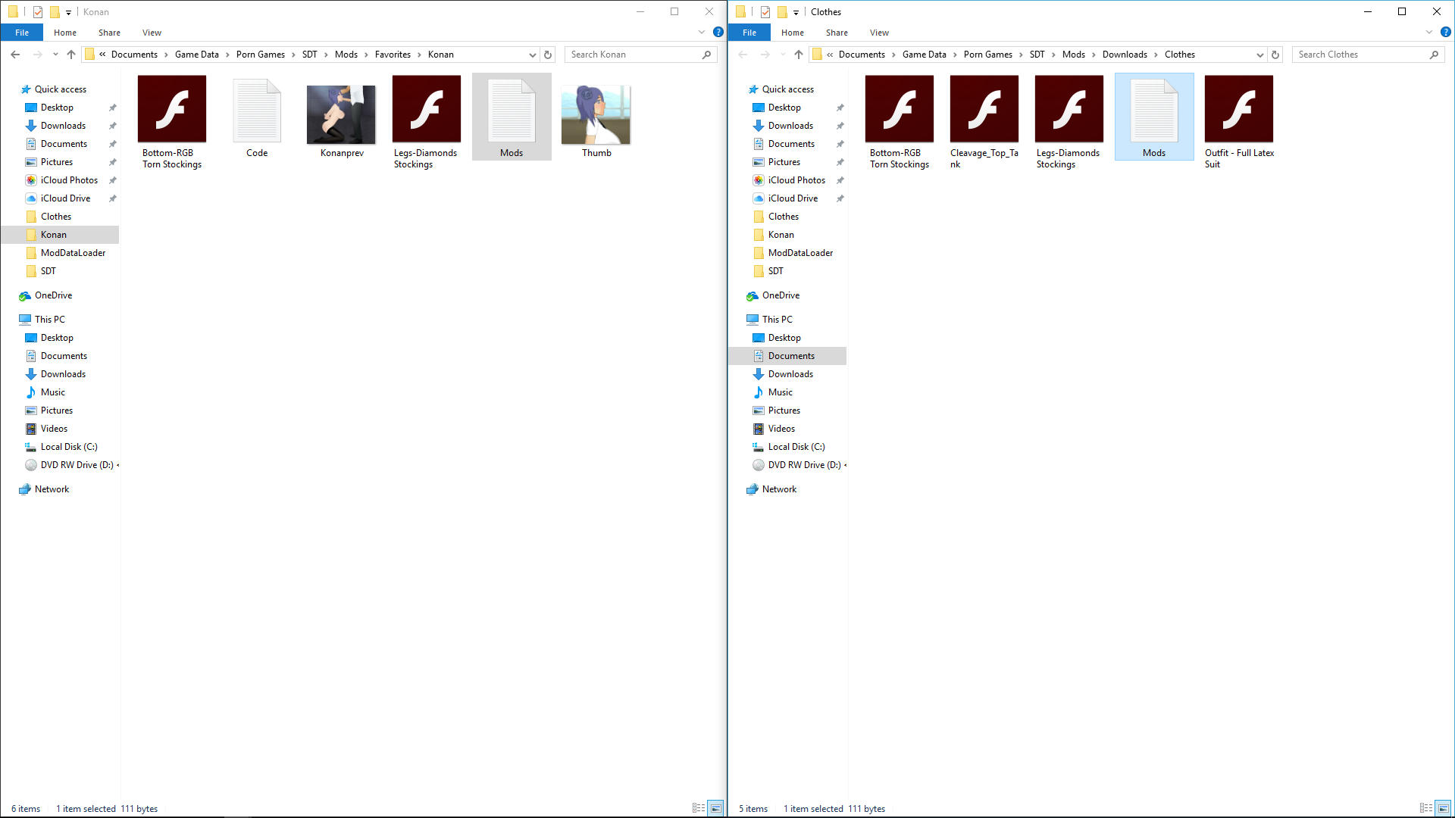Expand the ribbon in the Clothes window
1455x818 pixels.
1429,33
